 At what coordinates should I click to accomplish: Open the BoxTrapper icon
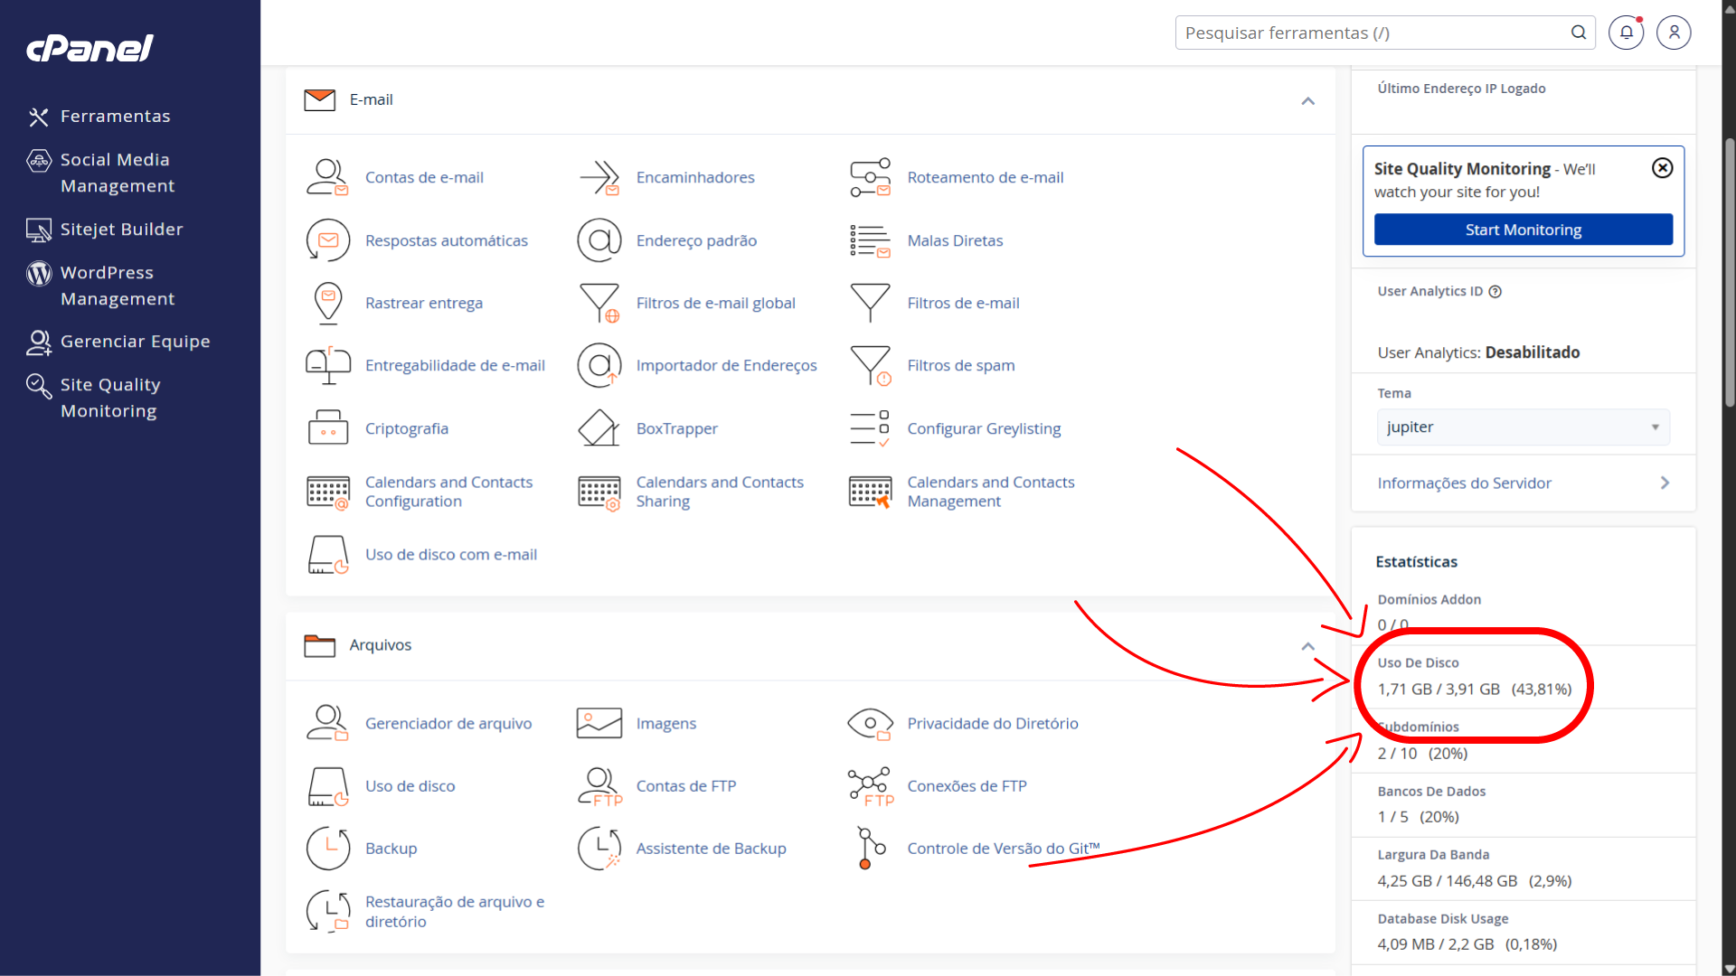tap(599, 428)
